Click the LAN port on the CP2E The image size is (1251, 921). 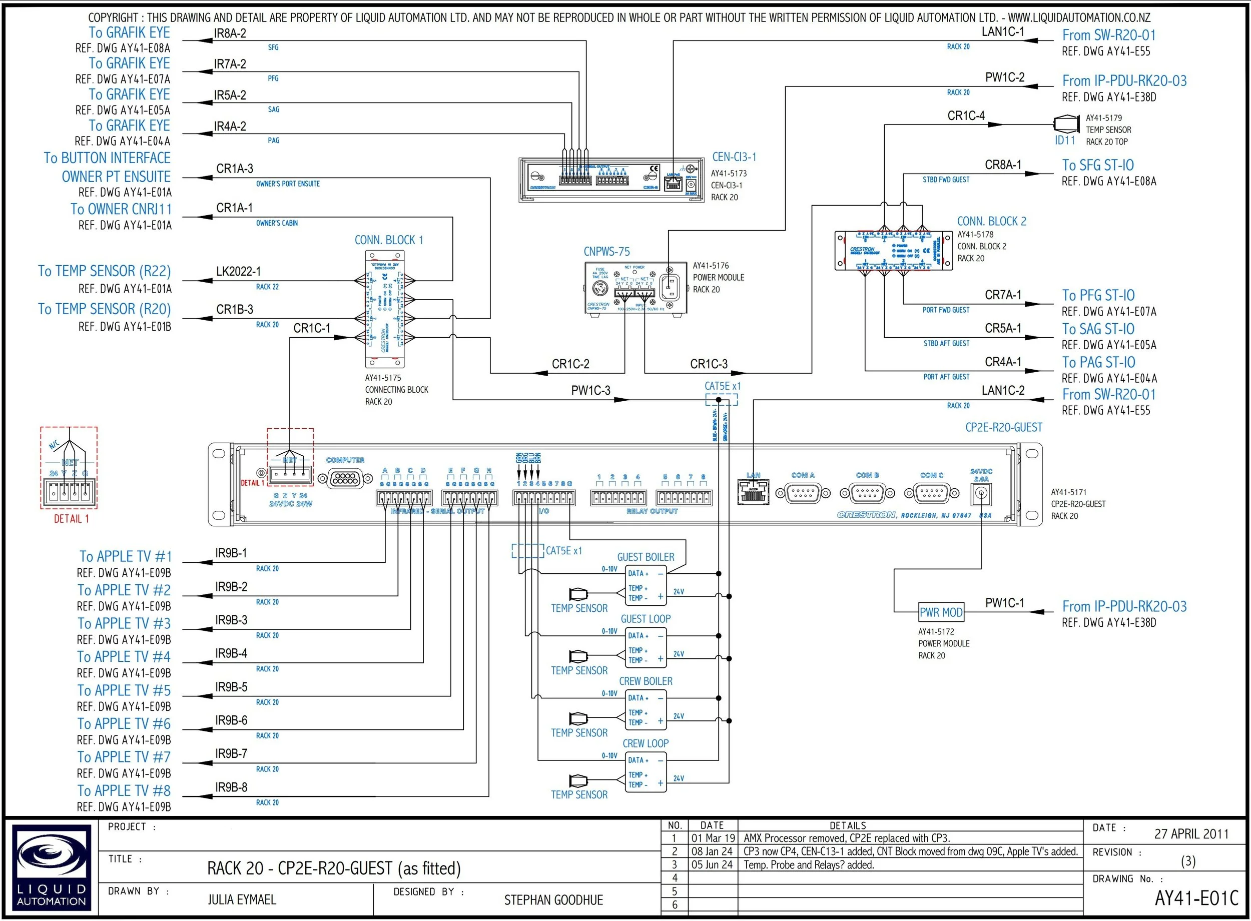753,492
